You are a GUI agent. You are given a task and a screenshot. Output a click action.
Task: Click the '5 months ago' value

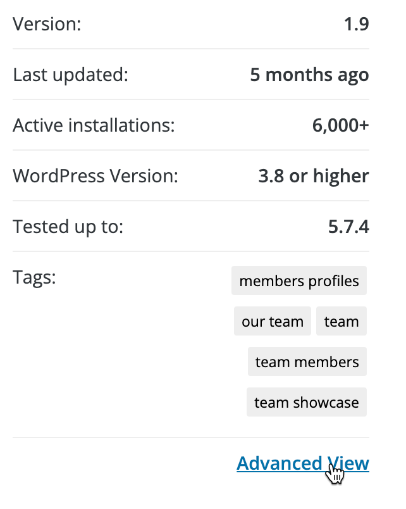click(x=309, y=75)
